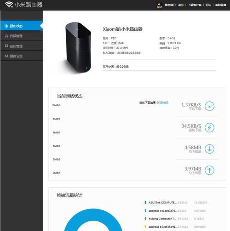The height and width of the screenshot is (231, 230).
Task: Click the current download speed 0.19KB/S
Action: pyautogui.click(x=163, y=103)
